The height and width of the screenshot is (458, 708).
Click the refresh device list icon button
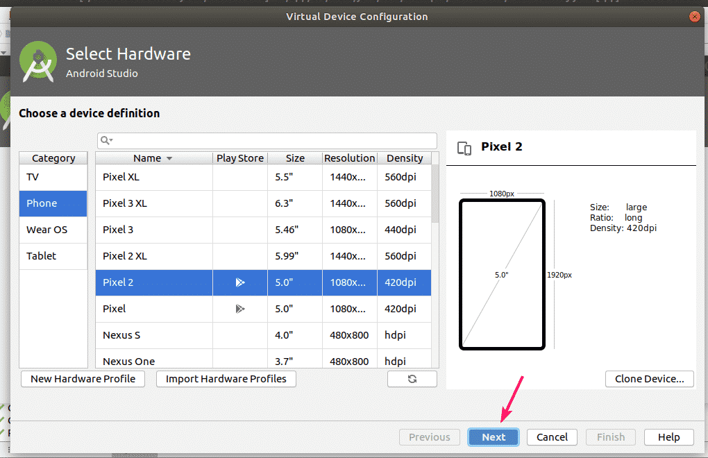pyautogui.click(x=412, y=379)
